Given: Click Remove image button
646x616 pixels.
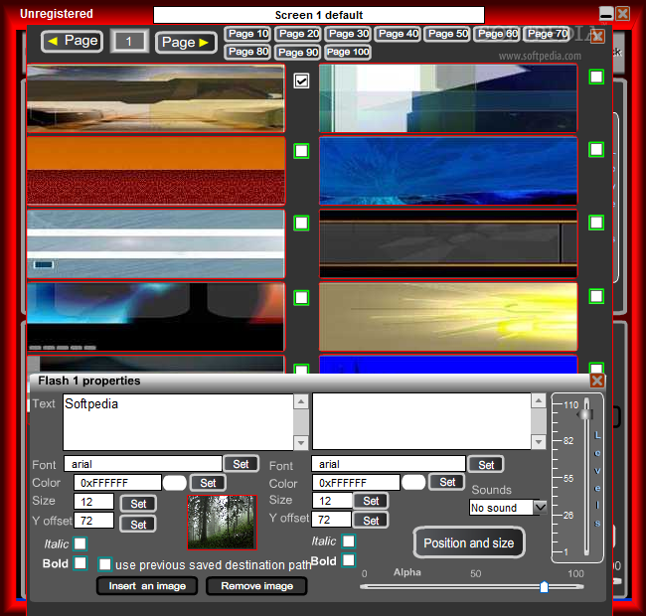Looking at the screenshot, I should pos(256,586).
